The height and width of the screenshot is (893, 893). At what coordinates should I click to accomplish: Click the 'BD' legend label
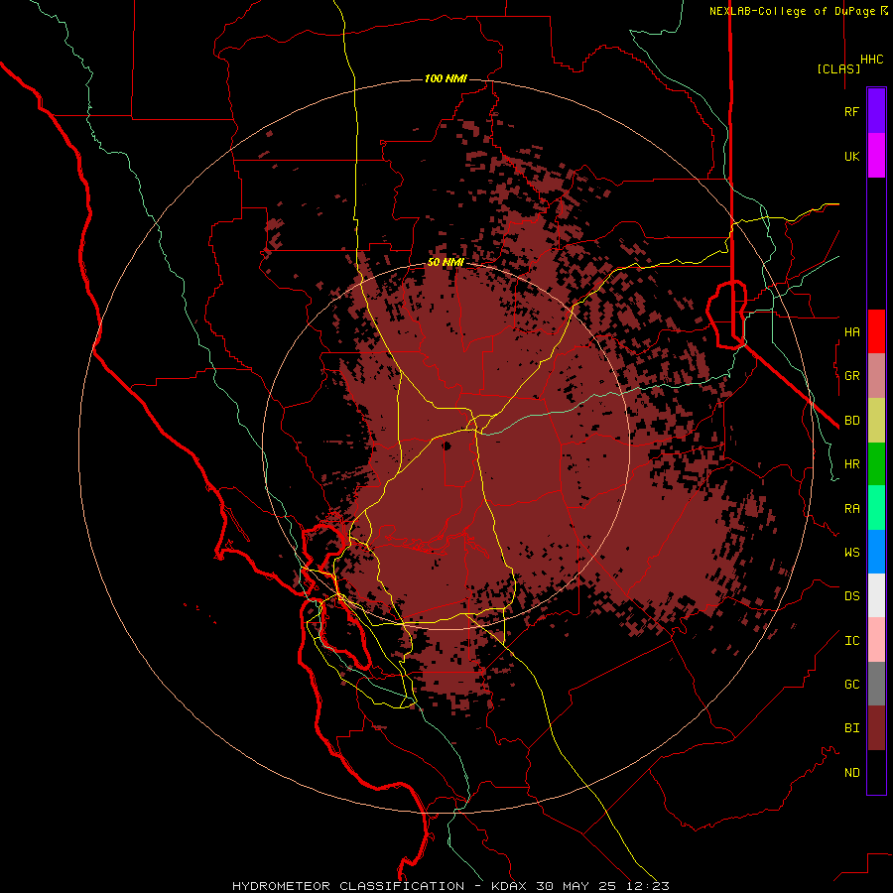tap(851, 421)
